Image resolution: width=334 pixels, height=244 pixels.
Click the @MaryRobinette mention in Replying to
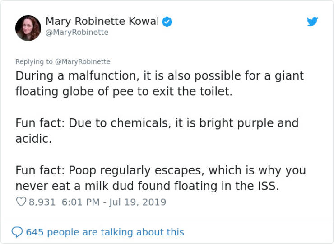point(83,61)
